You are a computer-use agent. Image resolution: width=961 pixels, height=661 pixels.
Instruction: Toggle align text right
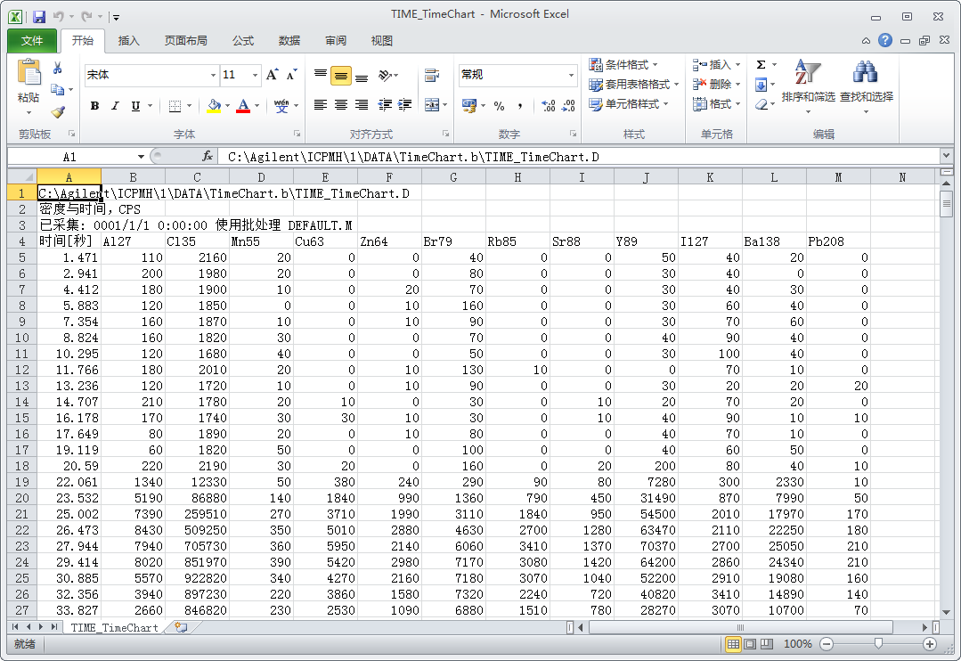pos(362,105)
